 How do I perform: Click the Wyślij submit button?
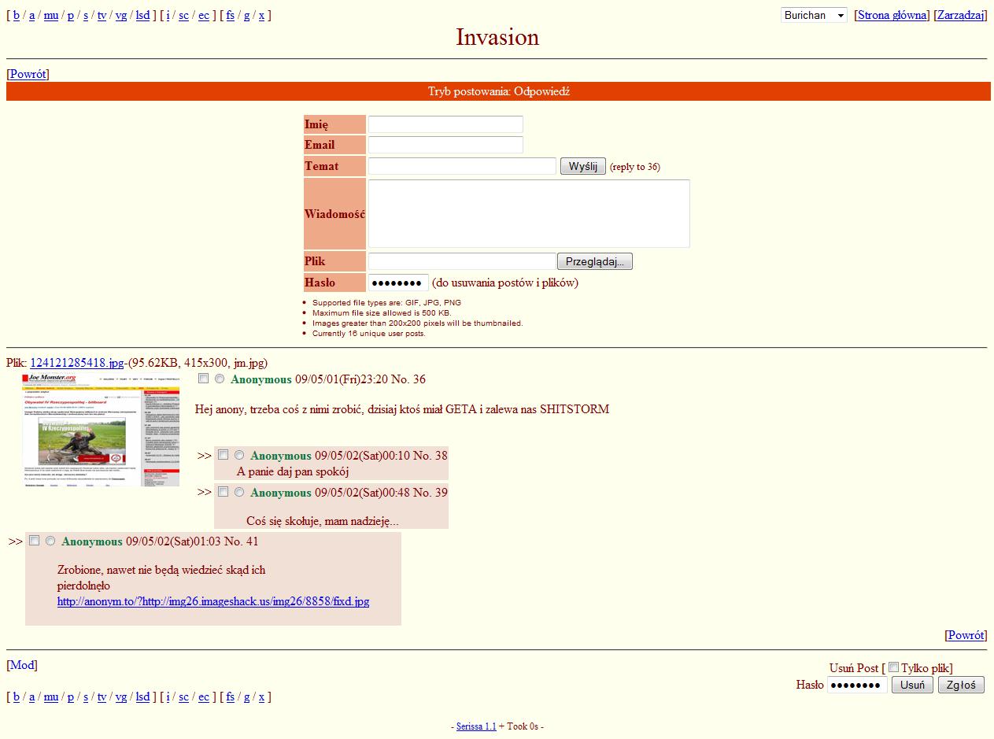point(582,166)
